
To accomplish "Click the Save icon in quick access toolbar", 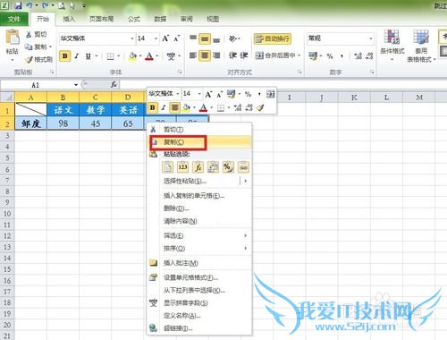I will [18, 5].
